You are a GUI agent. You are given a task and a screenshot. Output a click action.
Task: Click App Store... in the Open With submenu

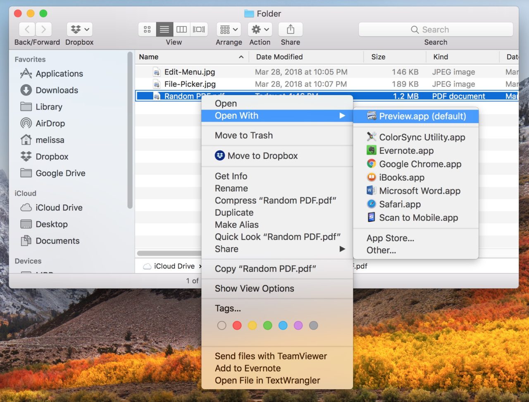tap(390, 238)
